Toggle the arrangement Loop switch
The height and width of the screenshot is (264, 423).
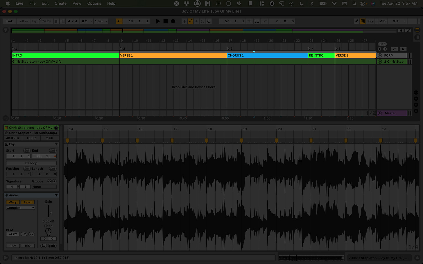[257, 21]
